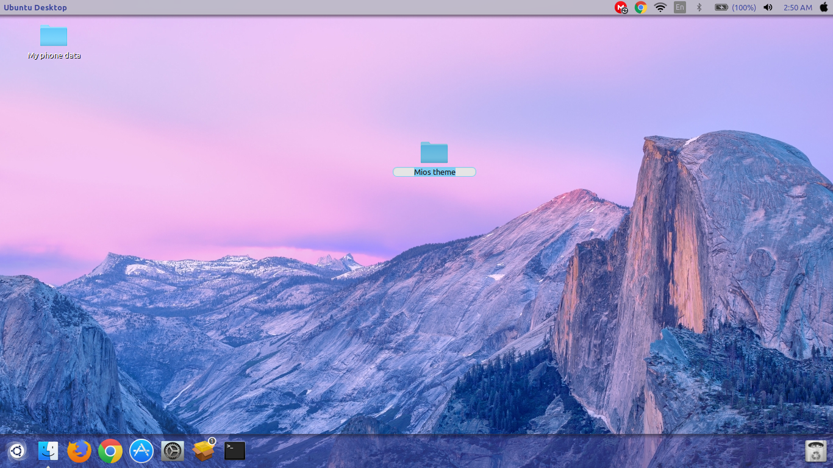Click the Mios theme rename field
The height and width of the screenshot is (468, 833).
[434, 172]
